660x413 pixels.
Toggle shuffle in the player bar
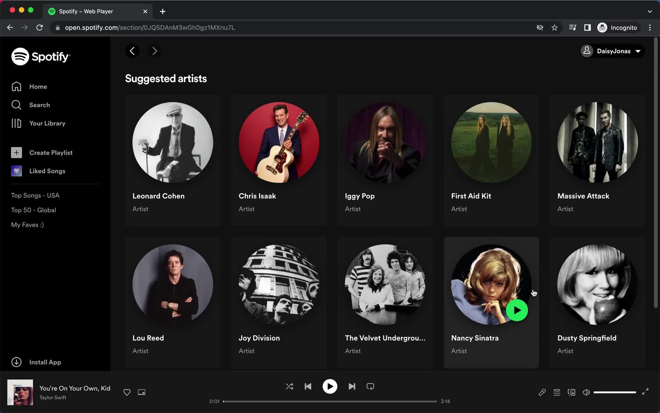coord(289,386)
